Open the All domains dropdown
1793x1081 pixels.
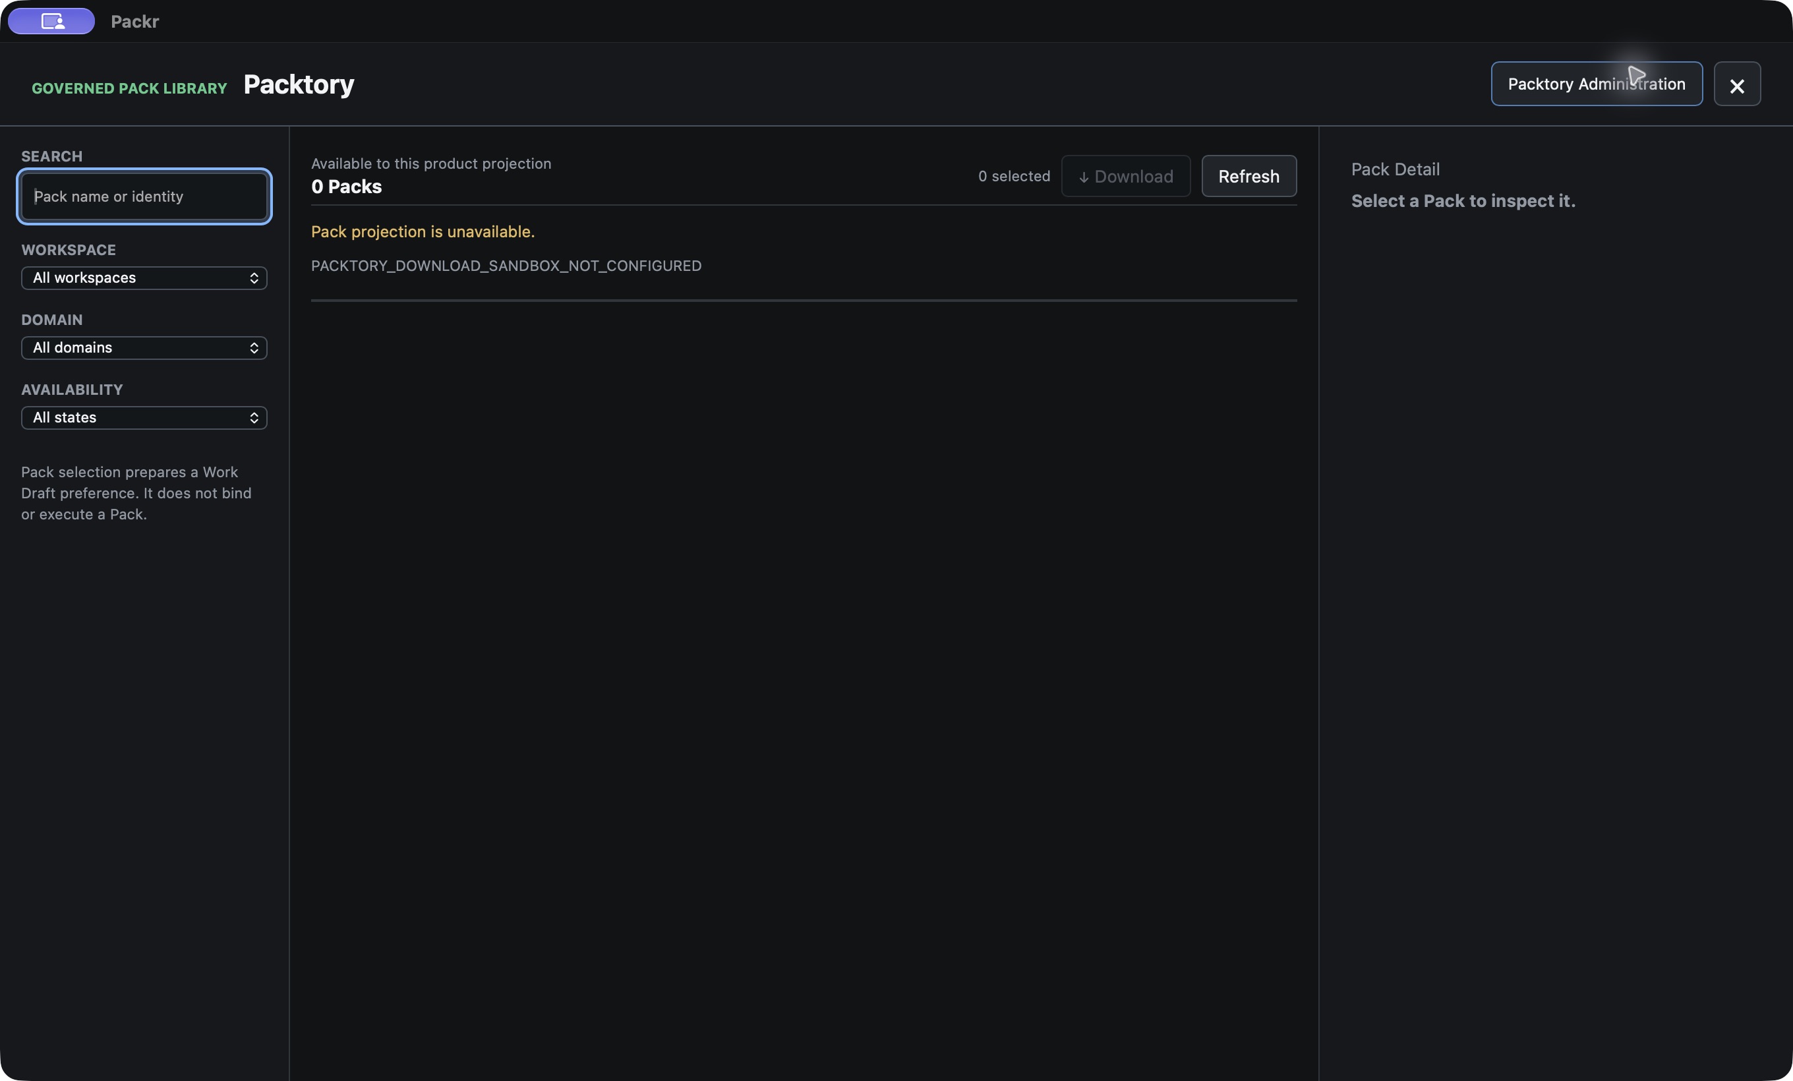(144, 348)
